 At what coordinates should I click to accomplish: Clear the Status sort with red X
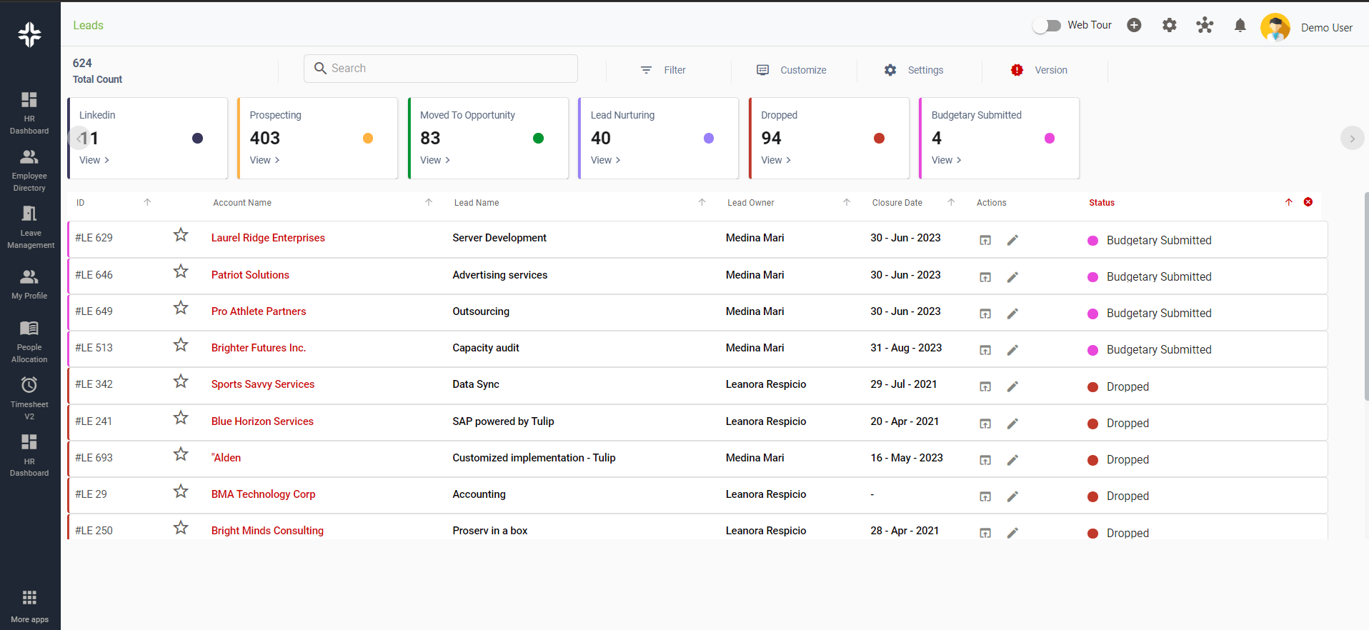click(1308, 202)
